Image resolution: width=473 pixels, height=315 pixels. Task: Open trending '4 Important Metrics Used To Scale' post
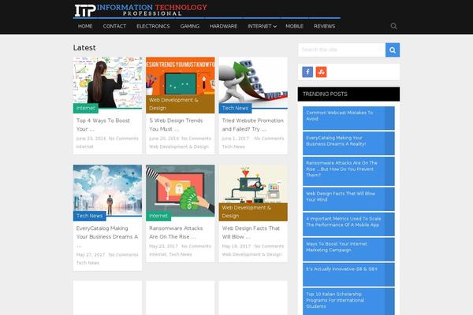pyautogui.click(x=348, y=224)
